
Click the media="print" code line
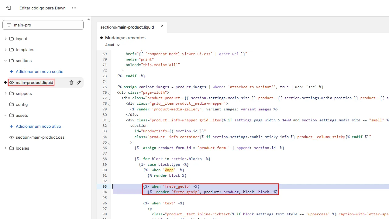(x=140, y=59)
